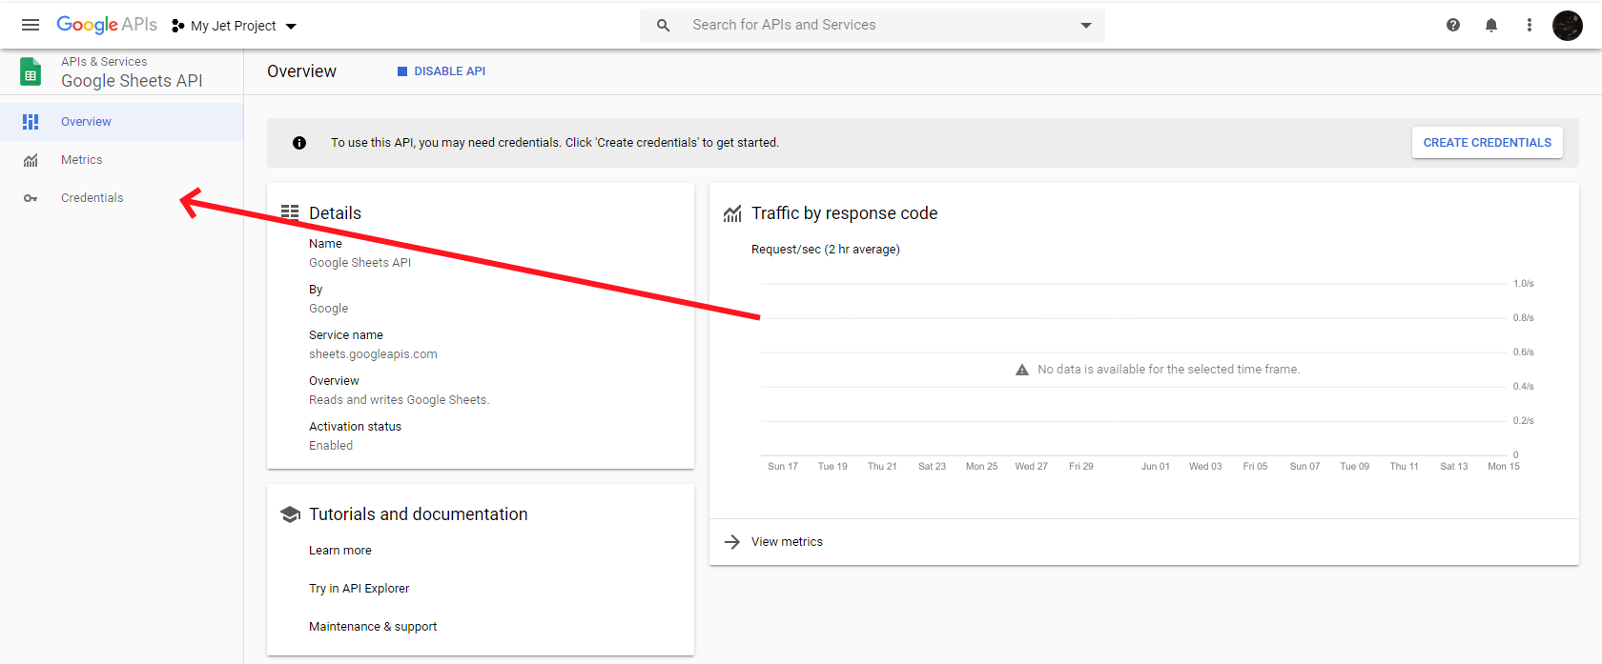This screenshot has height=664, width=1602.
Task: Click the 'Mon 15' chart axis label
Action: (x=1504, y=467)
